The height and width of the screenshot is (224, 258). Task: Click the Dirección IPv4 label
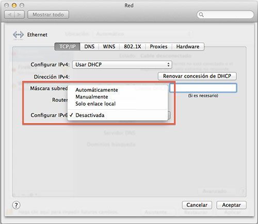[52, 77]
